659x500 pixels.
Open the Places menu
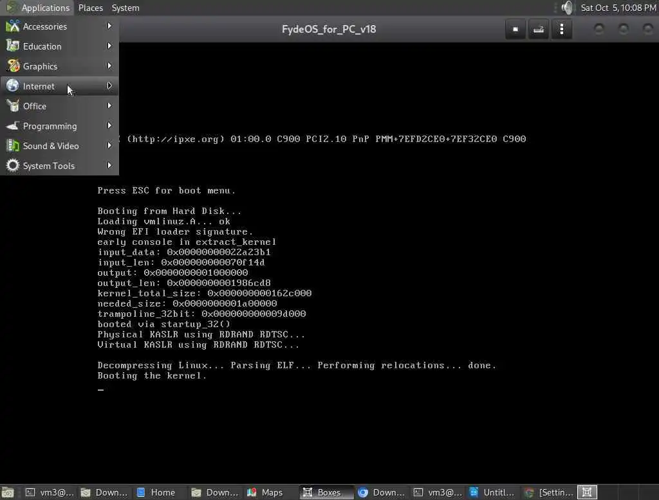[90, 8]
